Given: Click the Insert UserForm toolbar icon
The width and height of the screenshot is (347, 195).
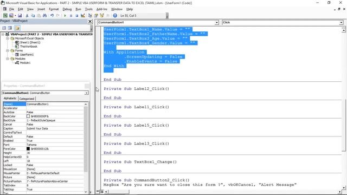Looking at the screenshot, I should (11, 16).
